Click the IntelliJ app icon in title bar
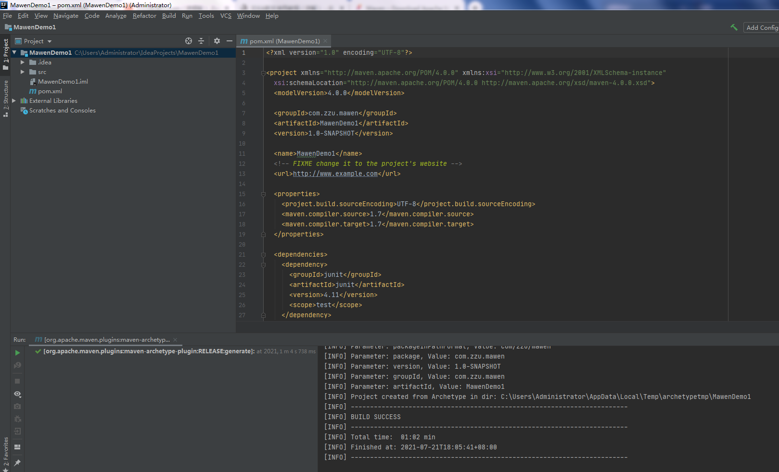Viewport: 779px width, 472px height. [x=4, y=5]
